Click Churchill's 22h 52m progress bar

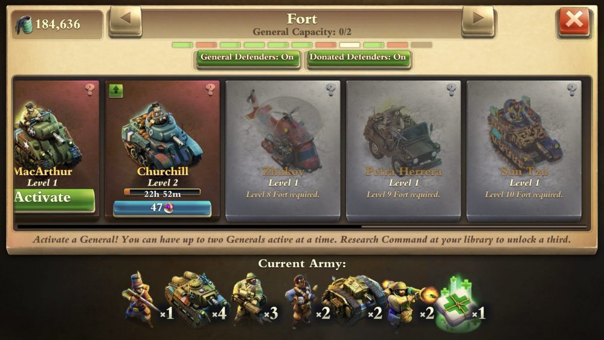(162, 193)
